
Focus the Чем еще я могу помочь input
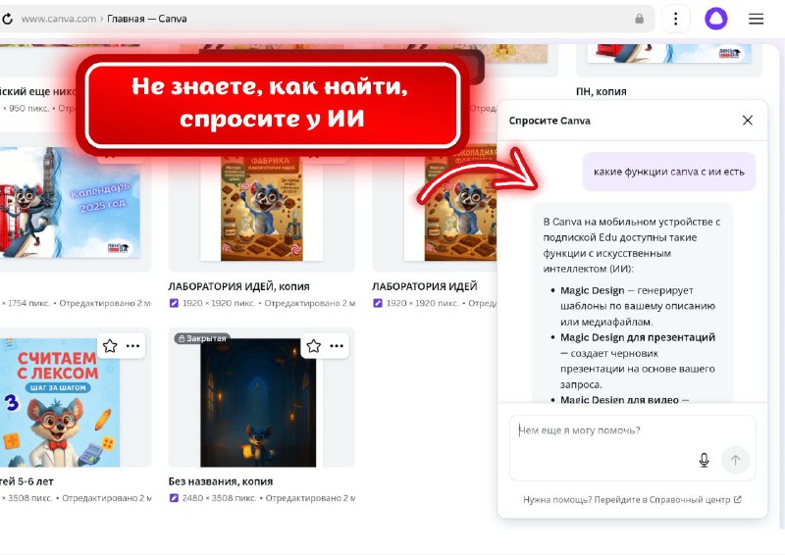point(632,447)
